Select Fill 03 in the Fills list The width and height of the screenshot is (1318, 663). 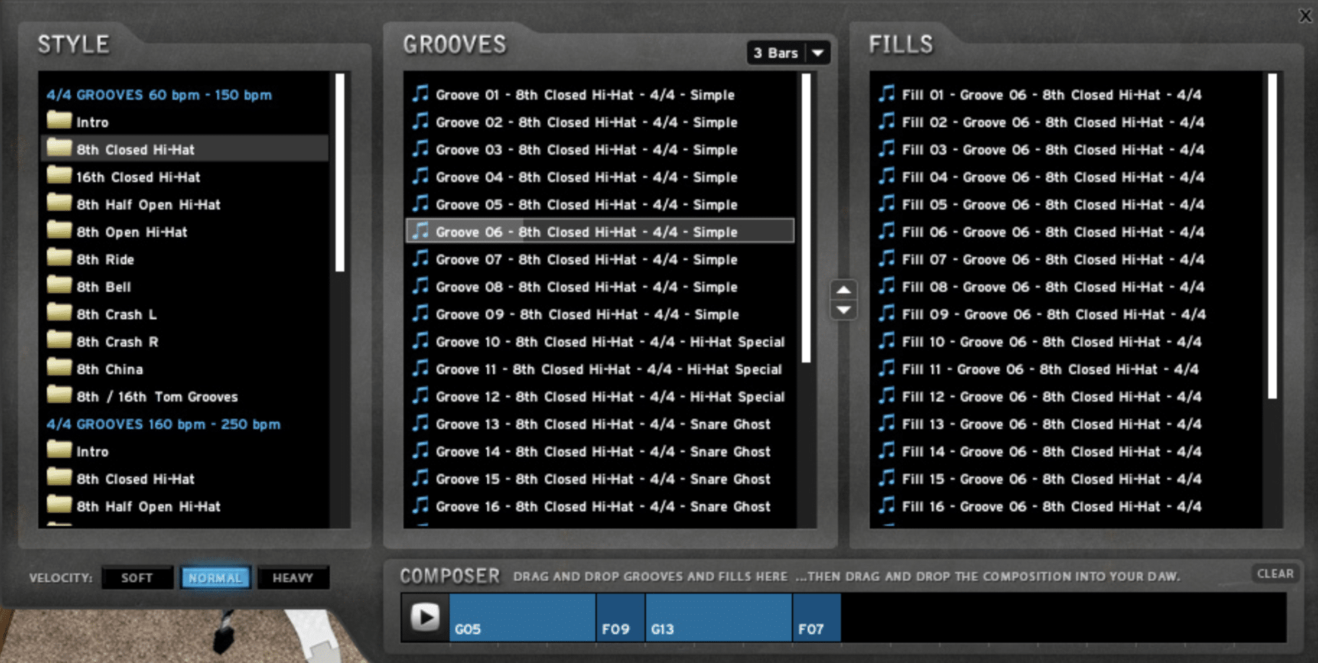point(1052,149)
